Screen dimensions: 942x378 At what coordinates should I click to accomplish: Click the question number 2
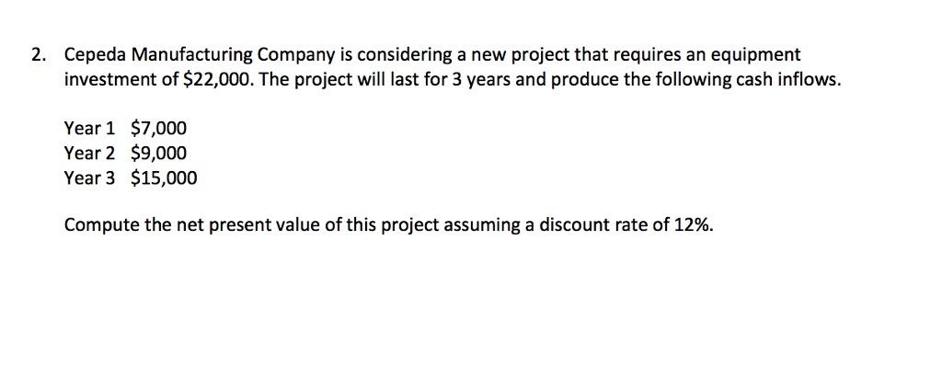click(x=38, y=55)
